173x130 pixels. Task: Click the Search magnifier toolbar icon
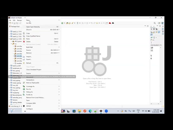click(155, 23)
